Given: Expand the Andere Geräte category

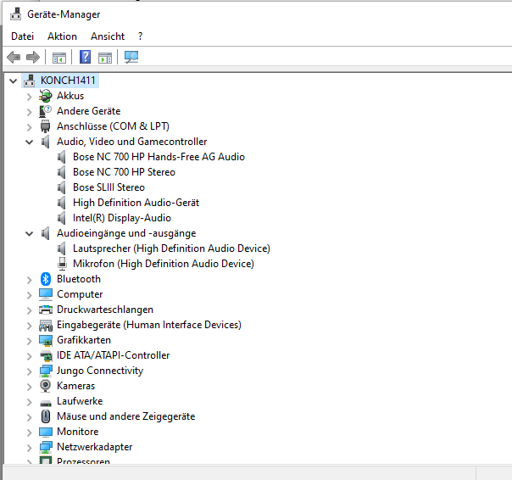Looking at the screenshot, I should 30,112.
